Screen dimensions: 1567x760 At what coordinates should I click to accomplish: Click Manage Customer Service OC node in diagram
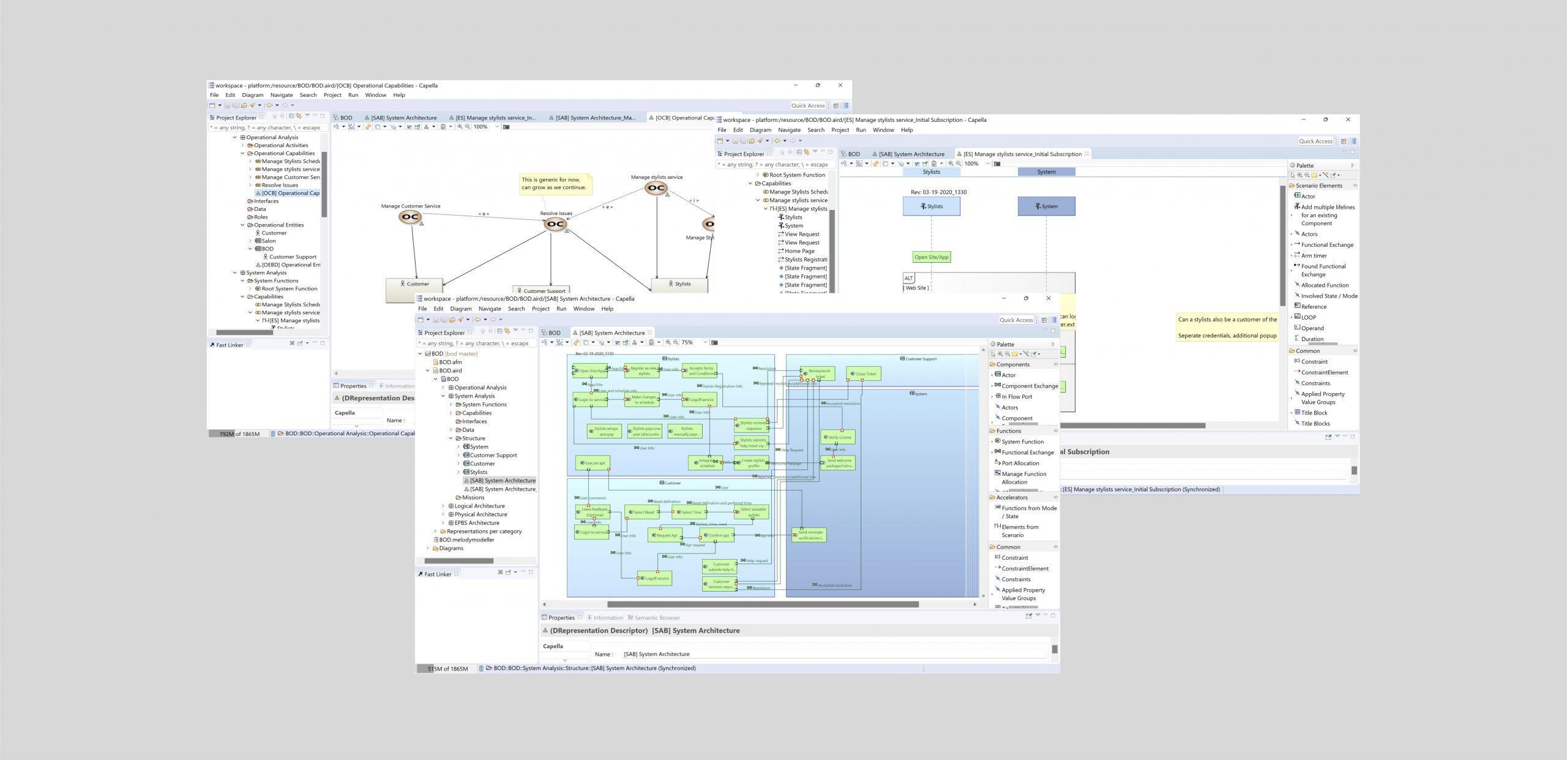(410, 217)
